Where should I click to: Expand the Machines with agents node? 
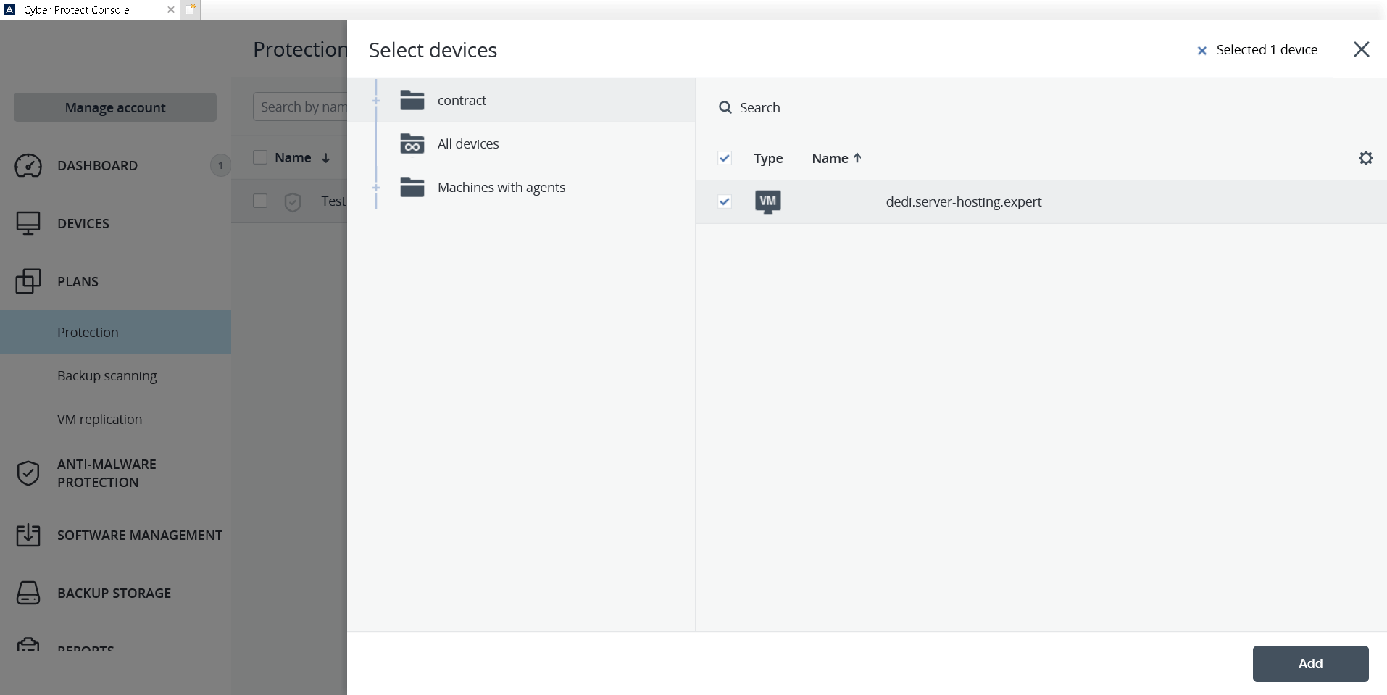(376, 187)
